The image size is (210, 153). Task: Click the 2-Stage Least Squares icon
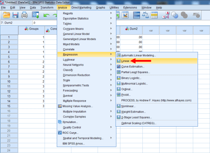click(118, 117)
